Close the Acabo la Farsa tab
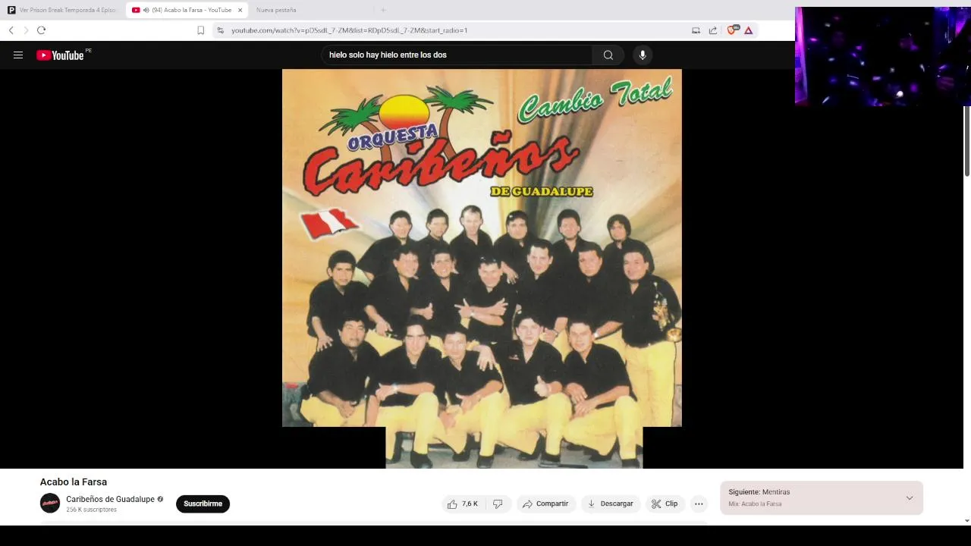This screenshot has width=971, height=546. 240,10
